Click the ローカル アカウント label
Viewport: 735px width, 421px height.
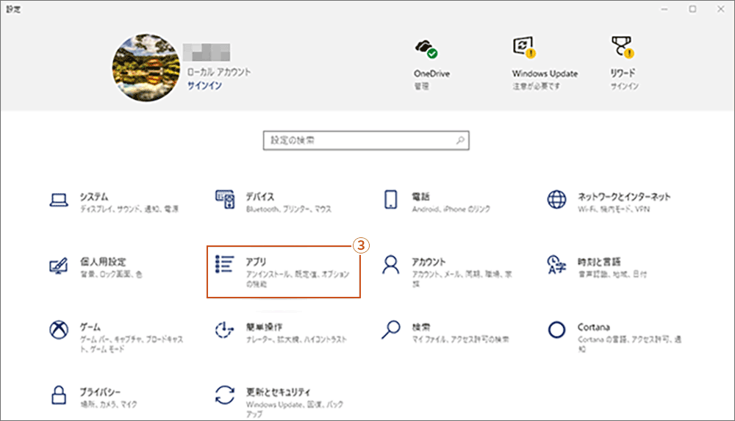(x=219, y=72)
